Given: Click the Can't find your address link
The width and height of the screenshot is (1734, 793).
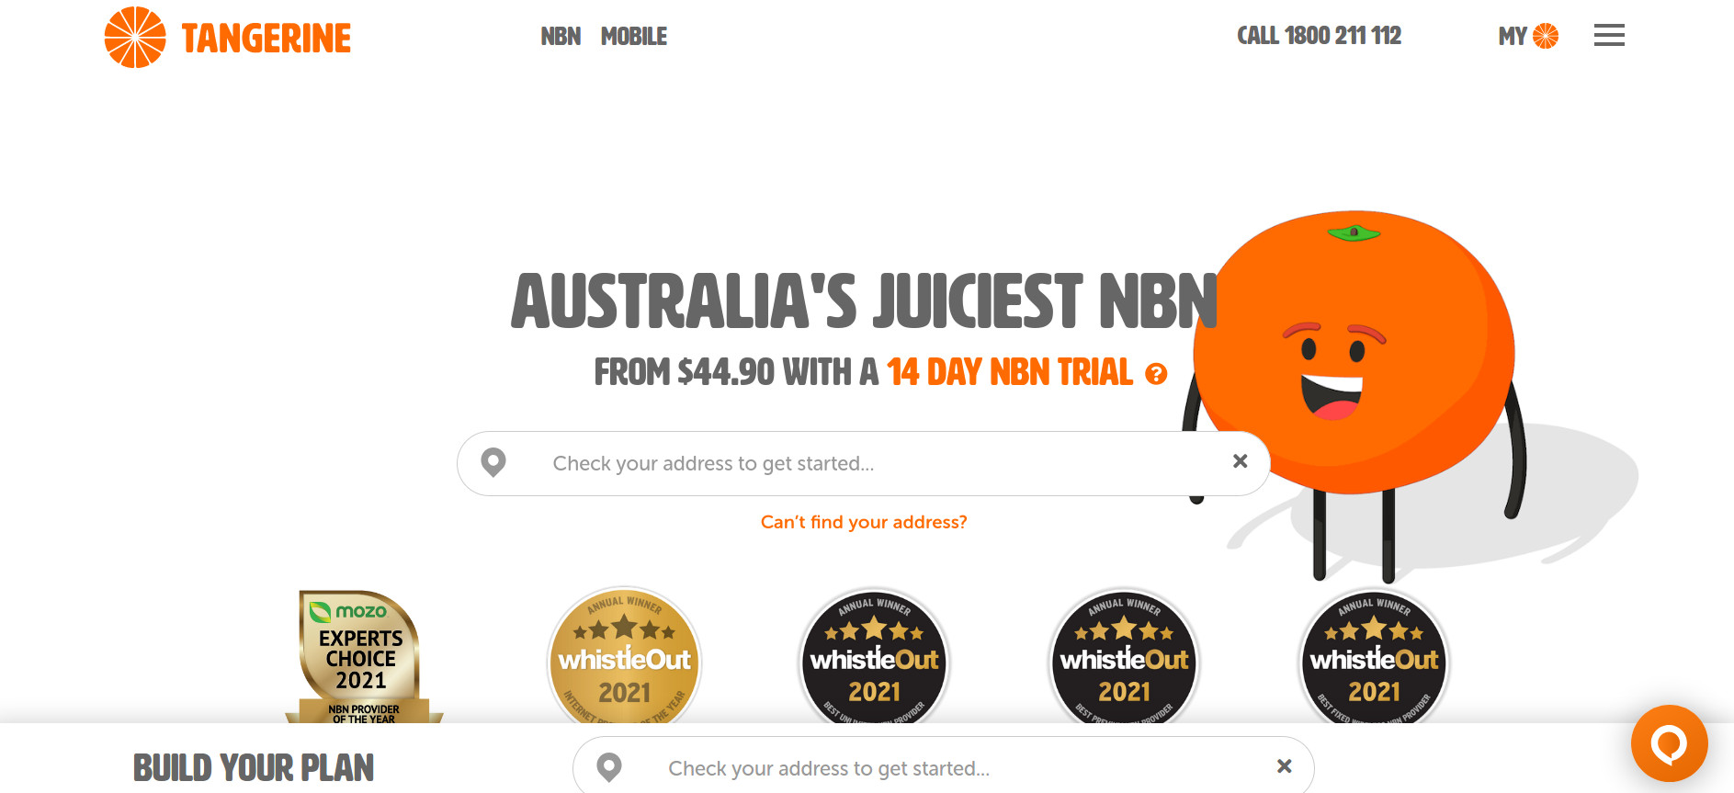Looking at the screenshot, I should (864, 522).
